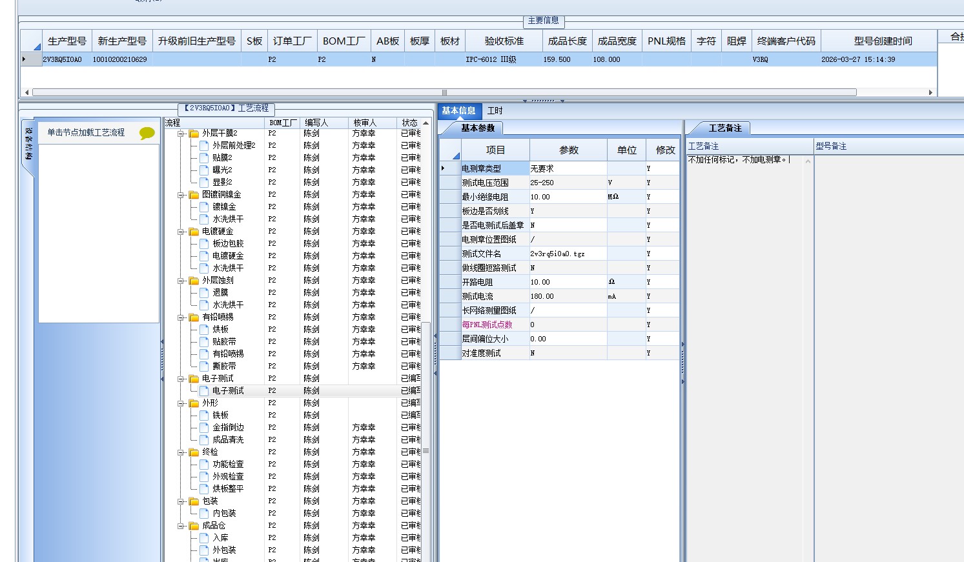Click the 铣板 document icon

pyautogui.click(x=204, y=416)
